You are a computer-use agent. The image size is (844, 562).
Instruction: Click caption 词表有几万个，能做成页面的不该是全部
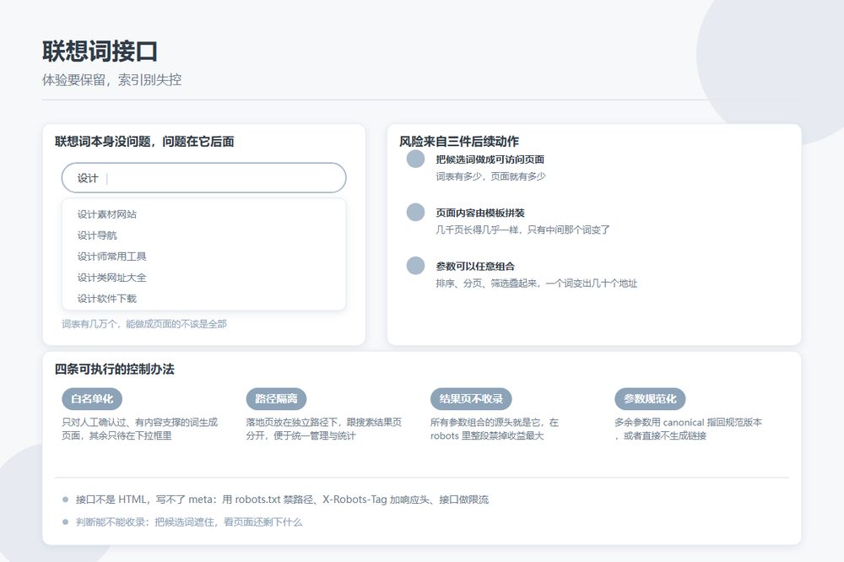click(x=144, y=324)
